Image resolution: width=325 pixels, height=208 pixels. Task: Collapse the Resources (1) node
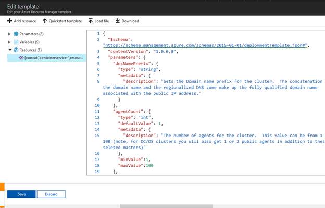[10, 50]
